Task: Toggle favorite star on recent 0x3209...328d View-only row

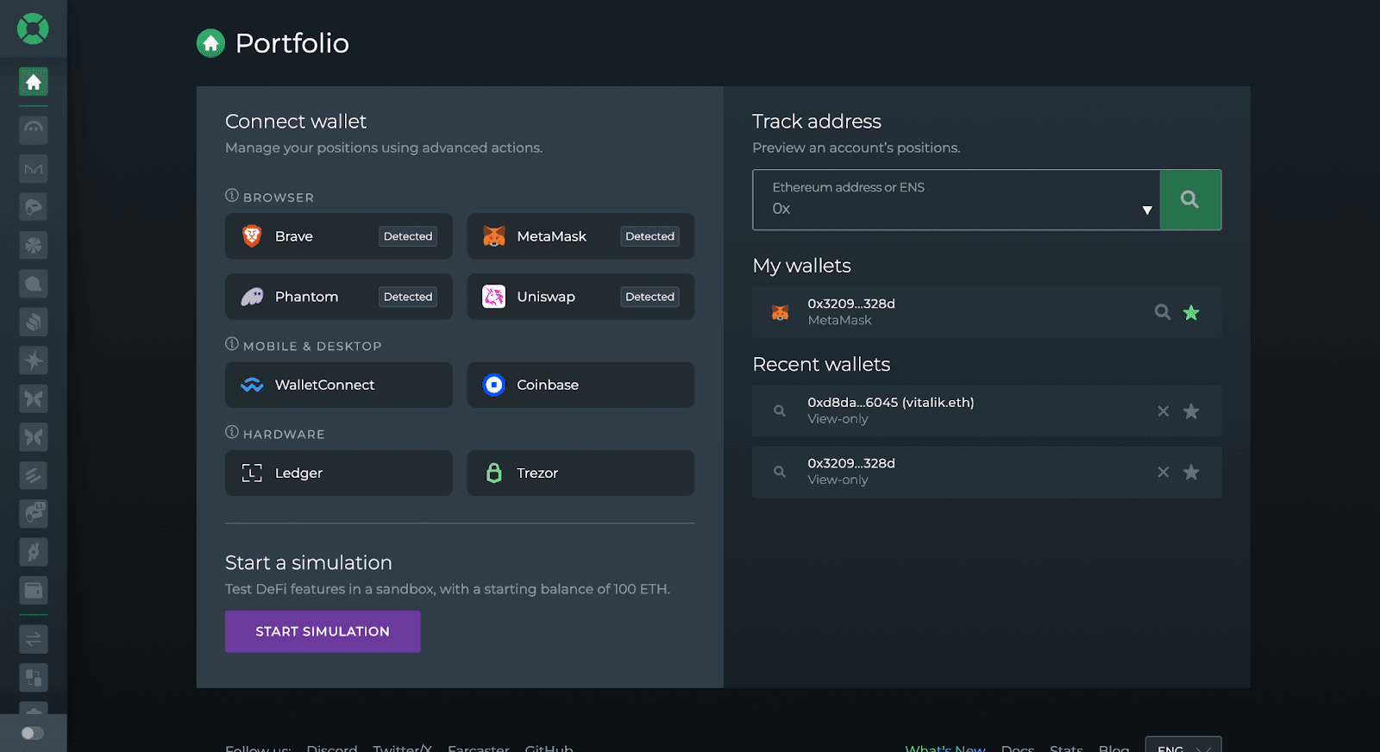Action: pyautogui.click(x=1191, y=472)
